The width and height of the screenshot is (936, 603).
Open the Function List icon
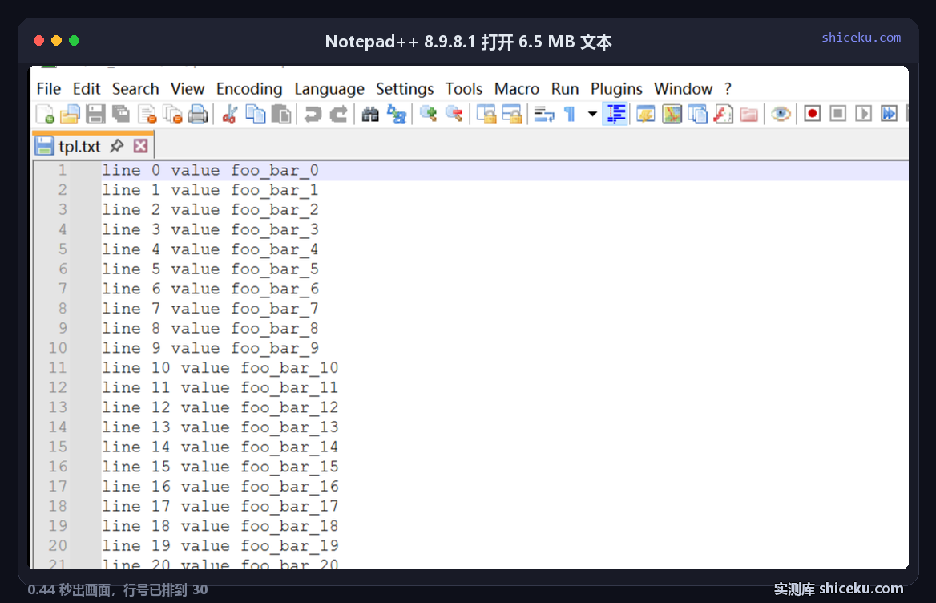point(723,113)
